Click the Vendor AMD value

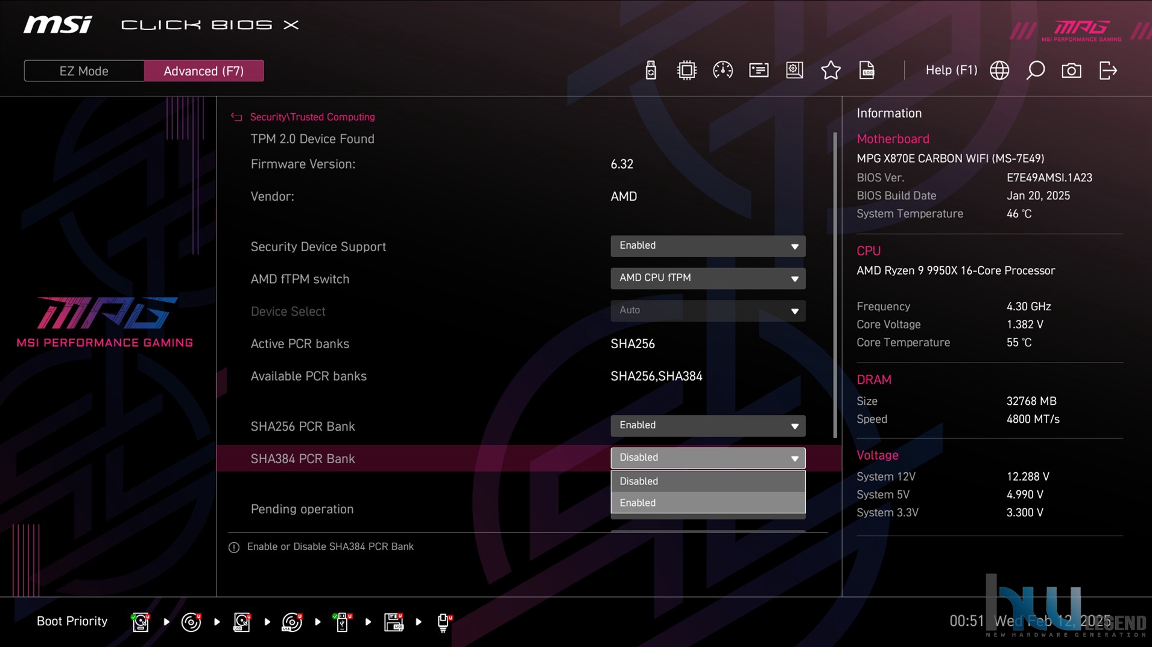624,196
